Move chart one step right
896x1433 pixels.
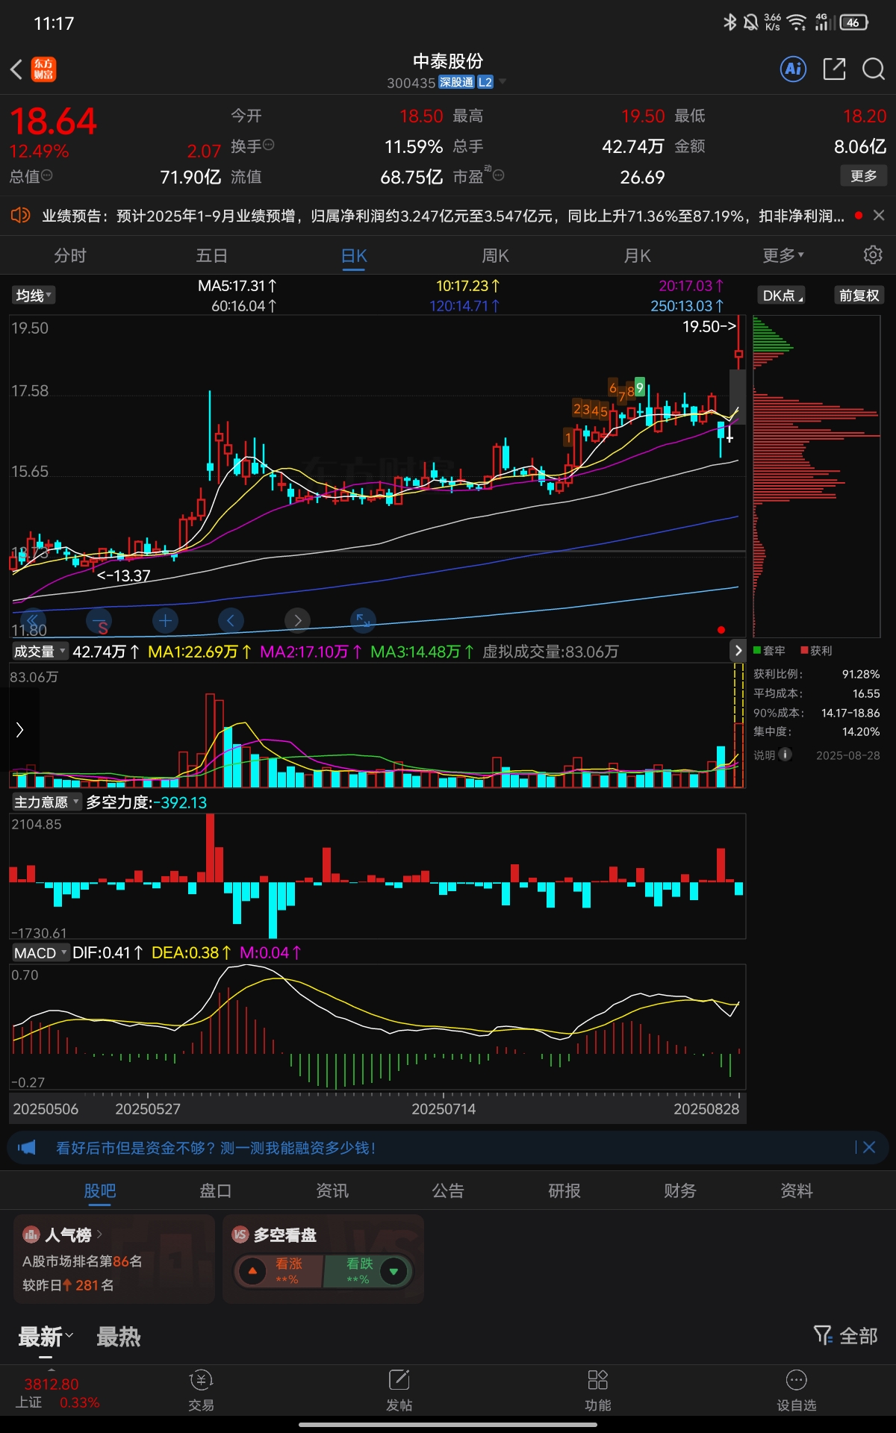(297, 620)
